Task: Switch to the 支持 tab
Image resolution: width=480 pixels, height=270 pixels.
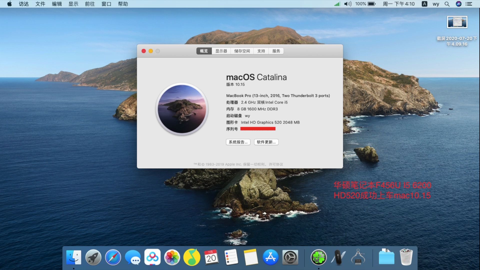Action: tap(261, 51)
